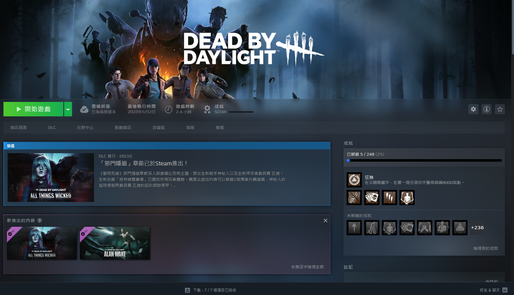Select playing cards unlocked achievement icon
The width and height of the screenshot is (514, 295).
(372, 198)
